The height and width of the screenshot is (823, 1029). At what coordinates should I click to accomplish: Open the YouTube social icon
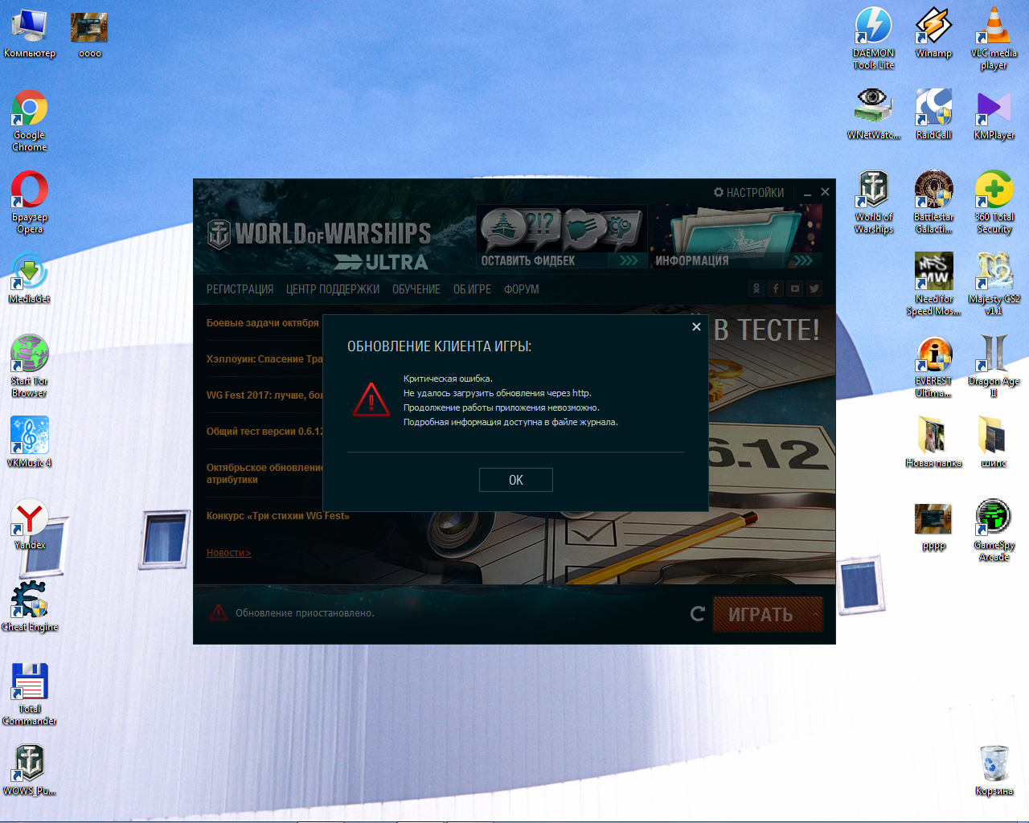795,289
